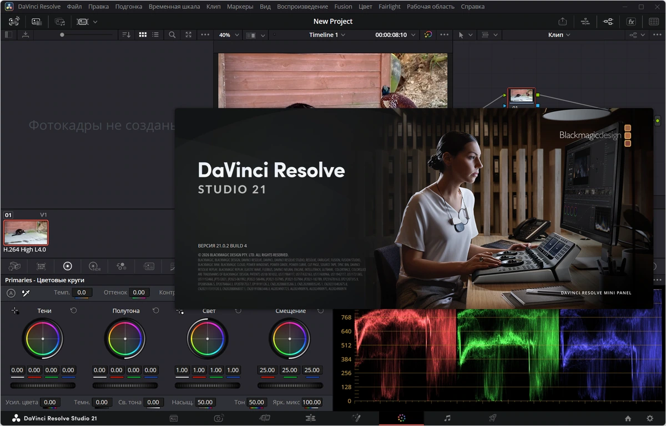Screen dimensions: 666x426
Task: Select node 01 thumbnail in node editor
Action: pyautogui.click(x=521, y=96)
